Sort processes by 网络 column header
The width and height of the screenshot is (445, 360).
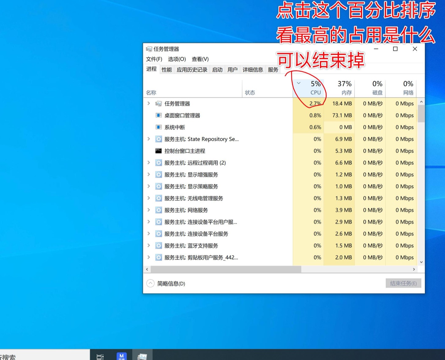[401, 88]
